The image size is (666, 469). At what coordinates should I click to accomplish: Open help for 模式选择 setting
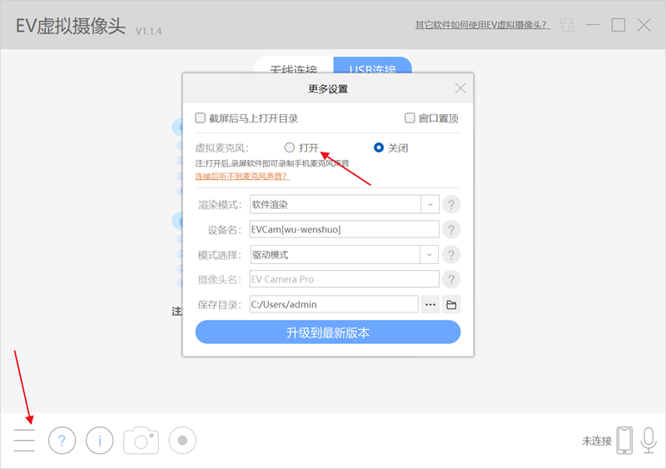[451, 255]
